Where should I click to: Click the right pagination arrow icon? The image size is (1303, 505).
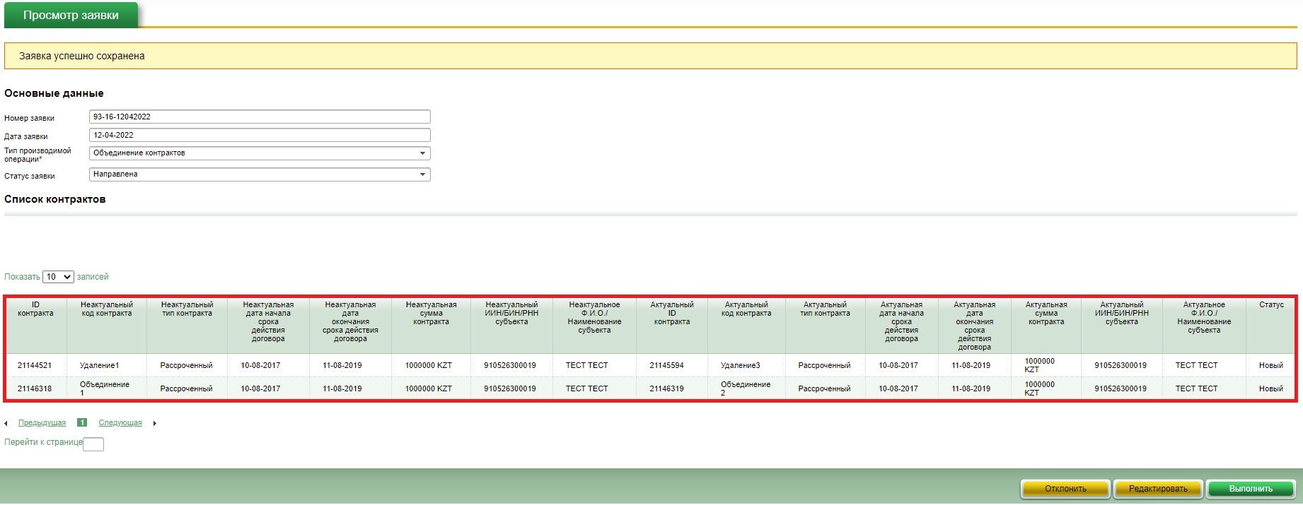(x=154, y=424)
